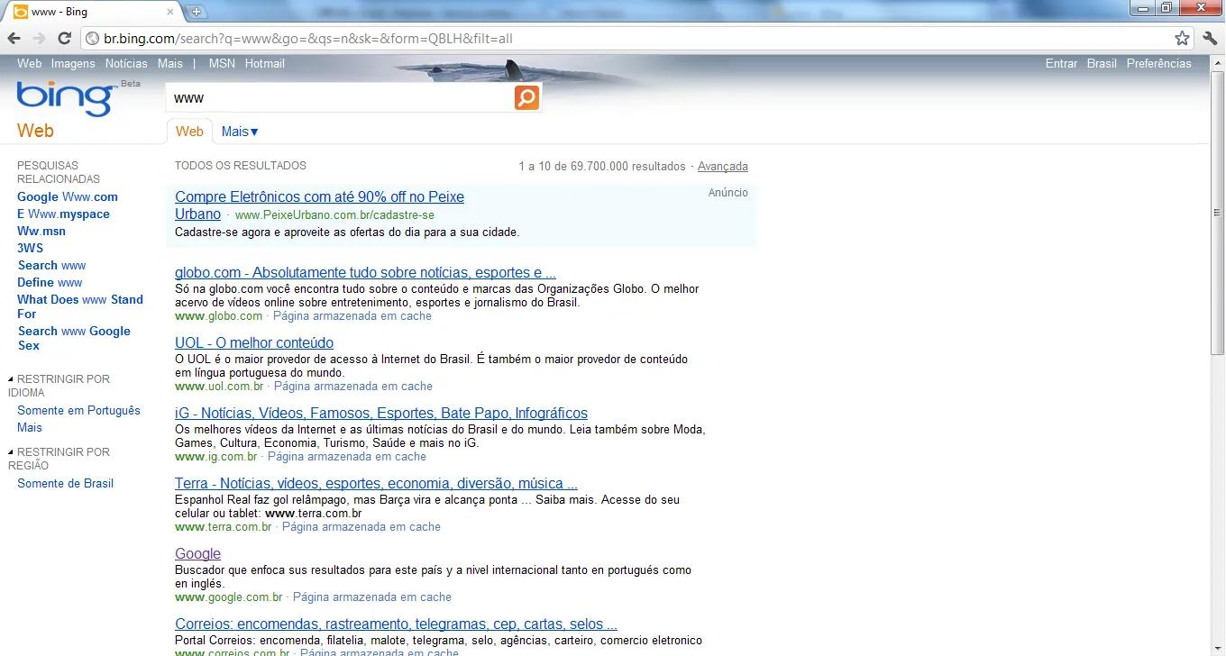
Task: Expand the Mais dropdown next to Web tab
Action: click(x=240, y=132)
